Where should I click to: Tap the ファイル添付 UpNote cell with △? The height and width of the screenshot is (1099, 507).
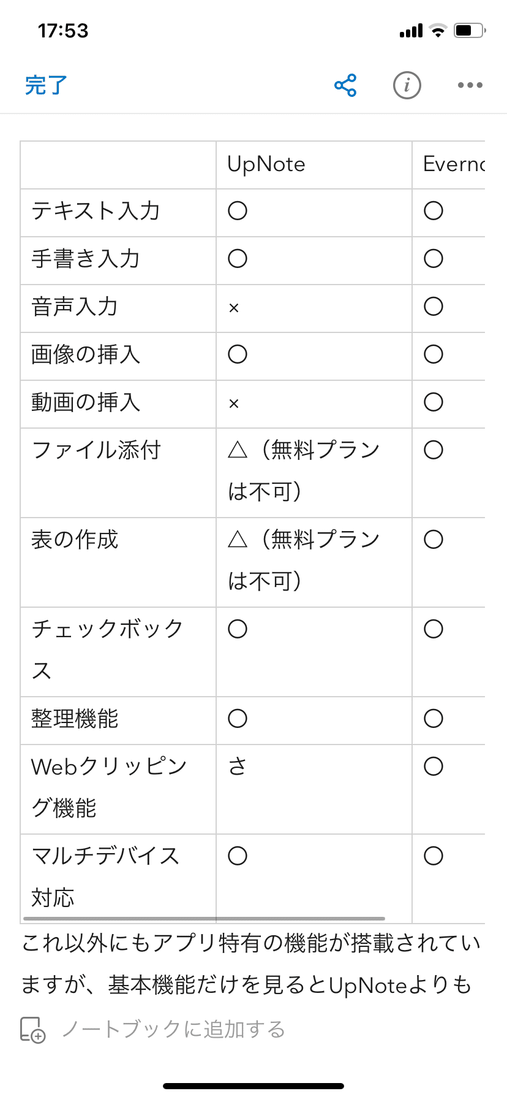pyautogui.click(x=314, y=473)
